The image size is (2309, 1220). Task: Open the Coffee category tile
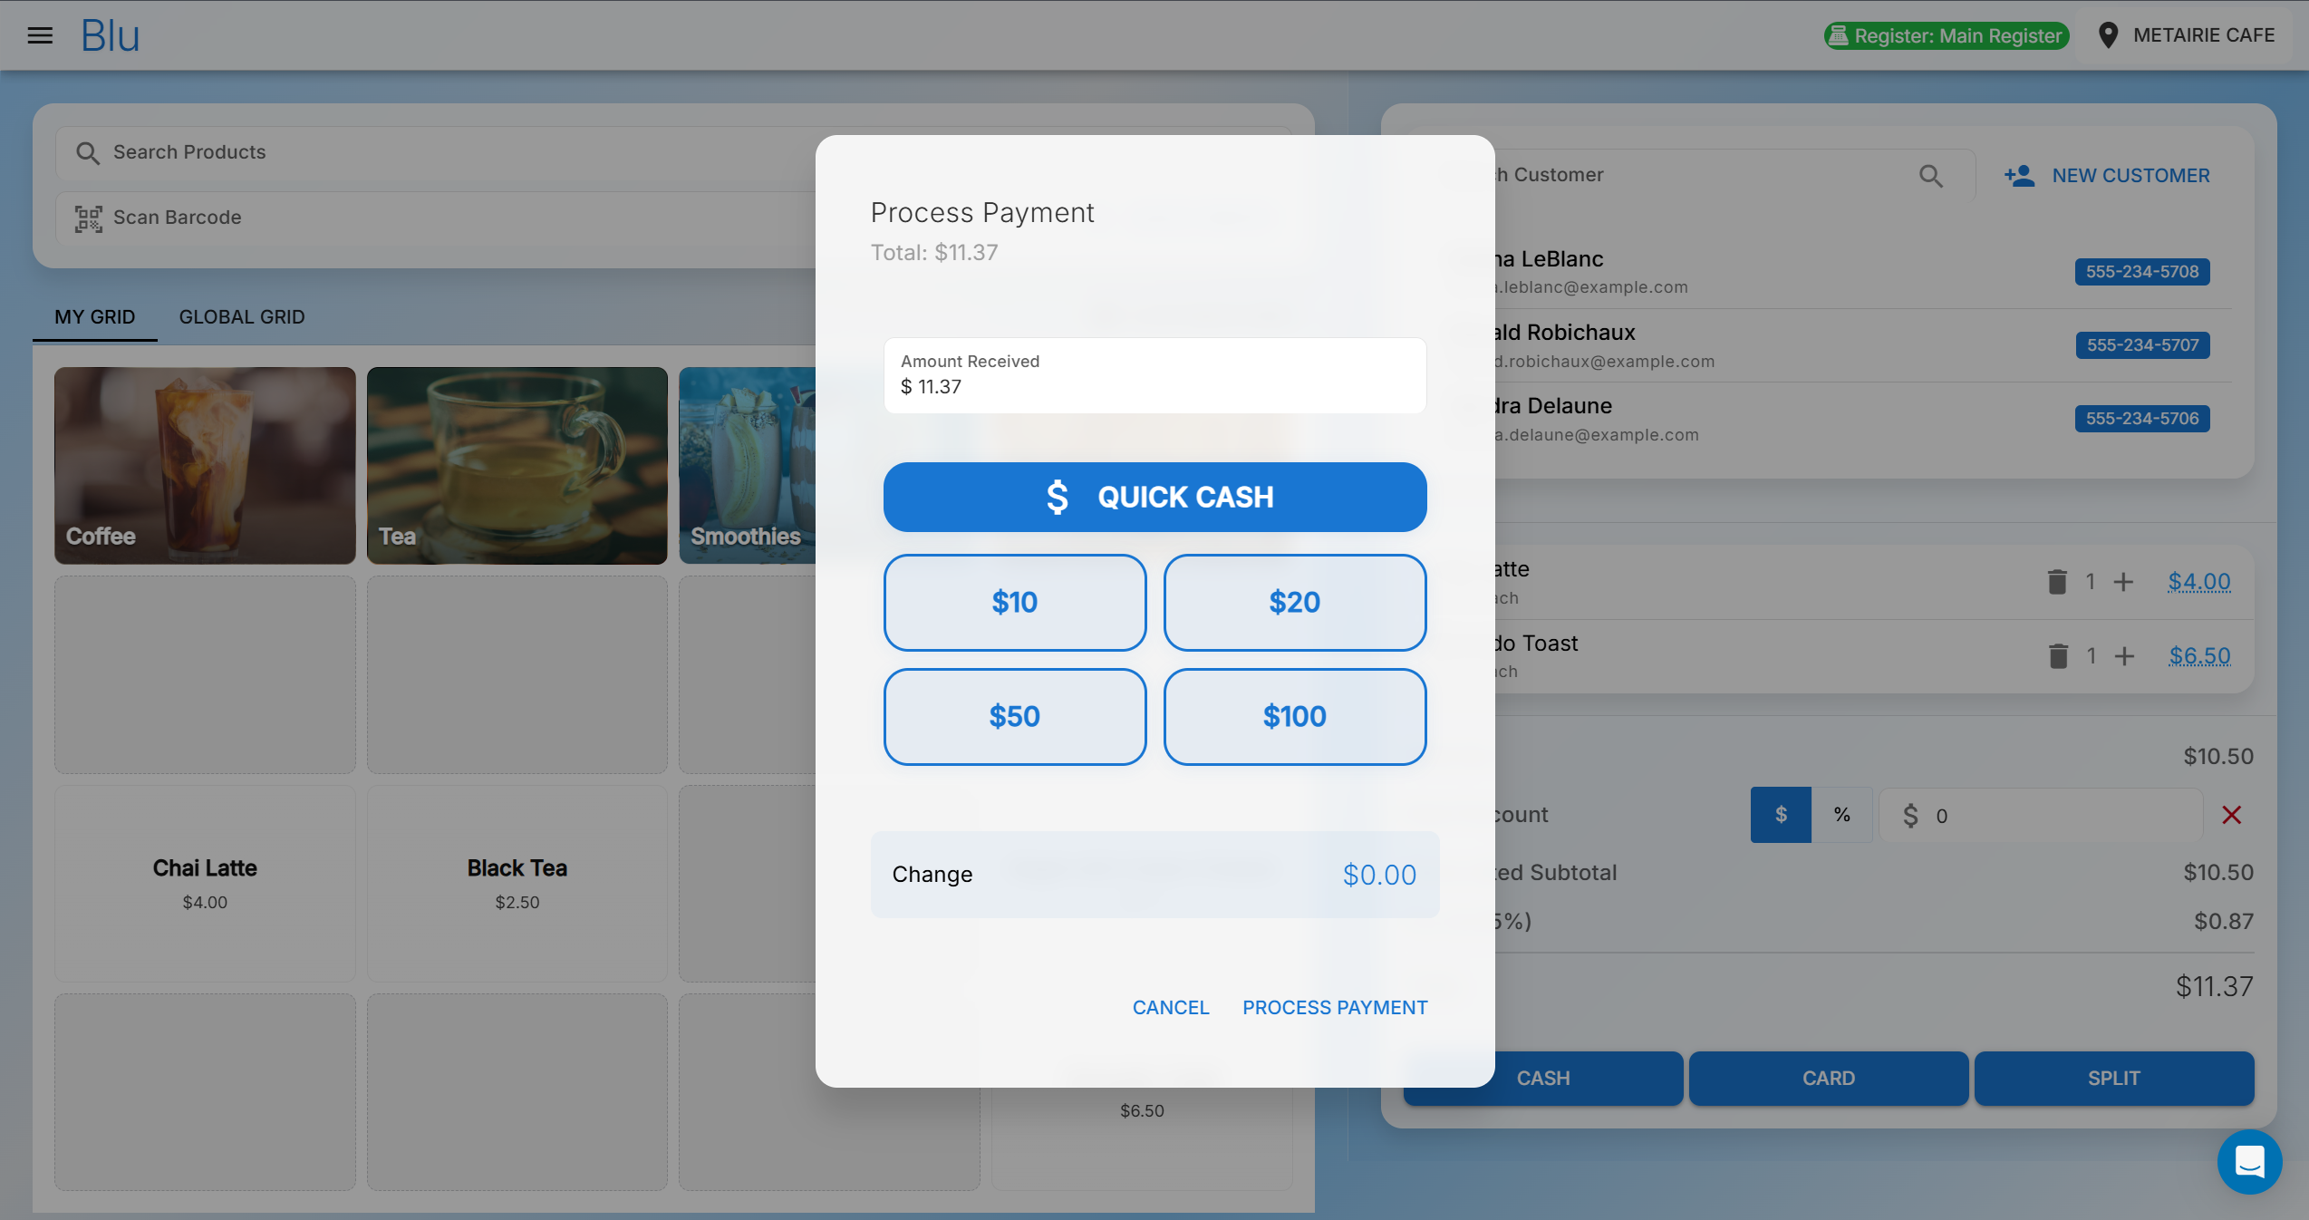pos(204,466)
